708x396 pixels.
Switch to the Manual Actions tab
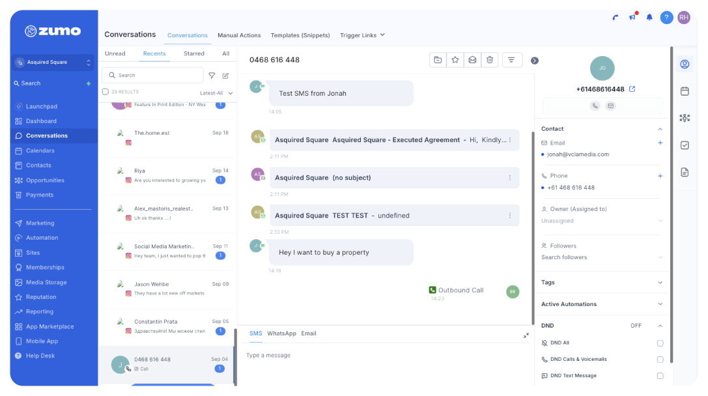coord(239,35)
